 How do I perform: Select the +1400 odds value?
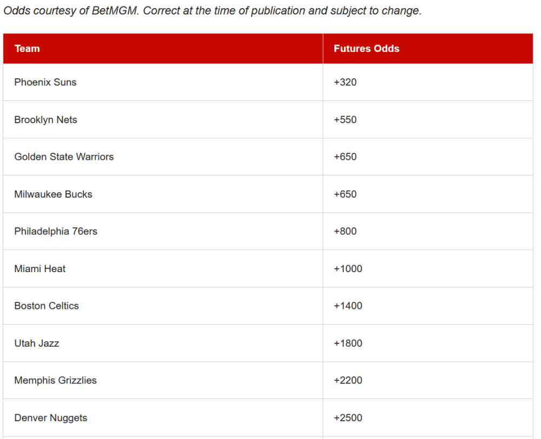348,306
